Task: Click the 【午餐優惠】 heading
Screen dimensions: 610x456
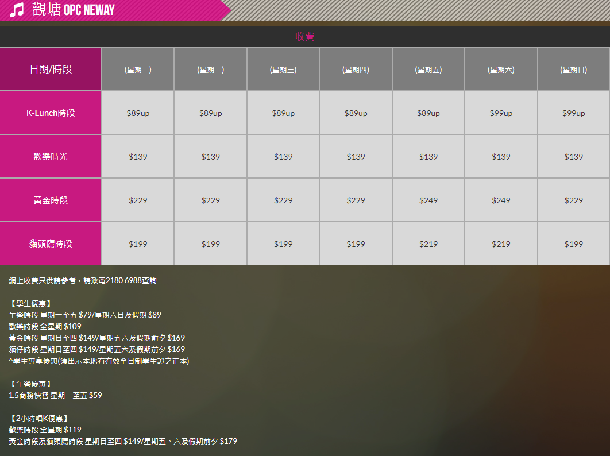Action: click(x=32, y=384)
